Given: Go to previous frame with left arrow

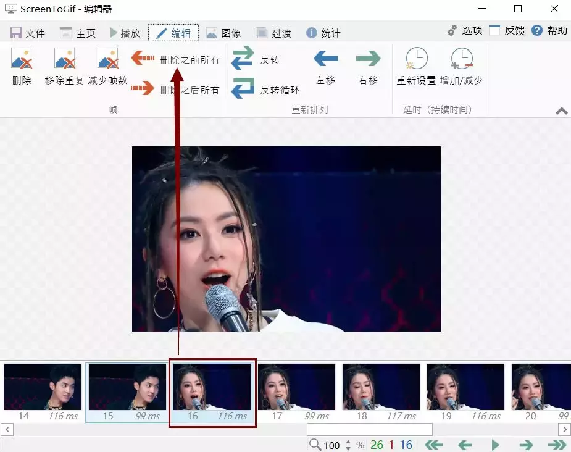Looking at the screenshot, I should [x=465, y=445].
